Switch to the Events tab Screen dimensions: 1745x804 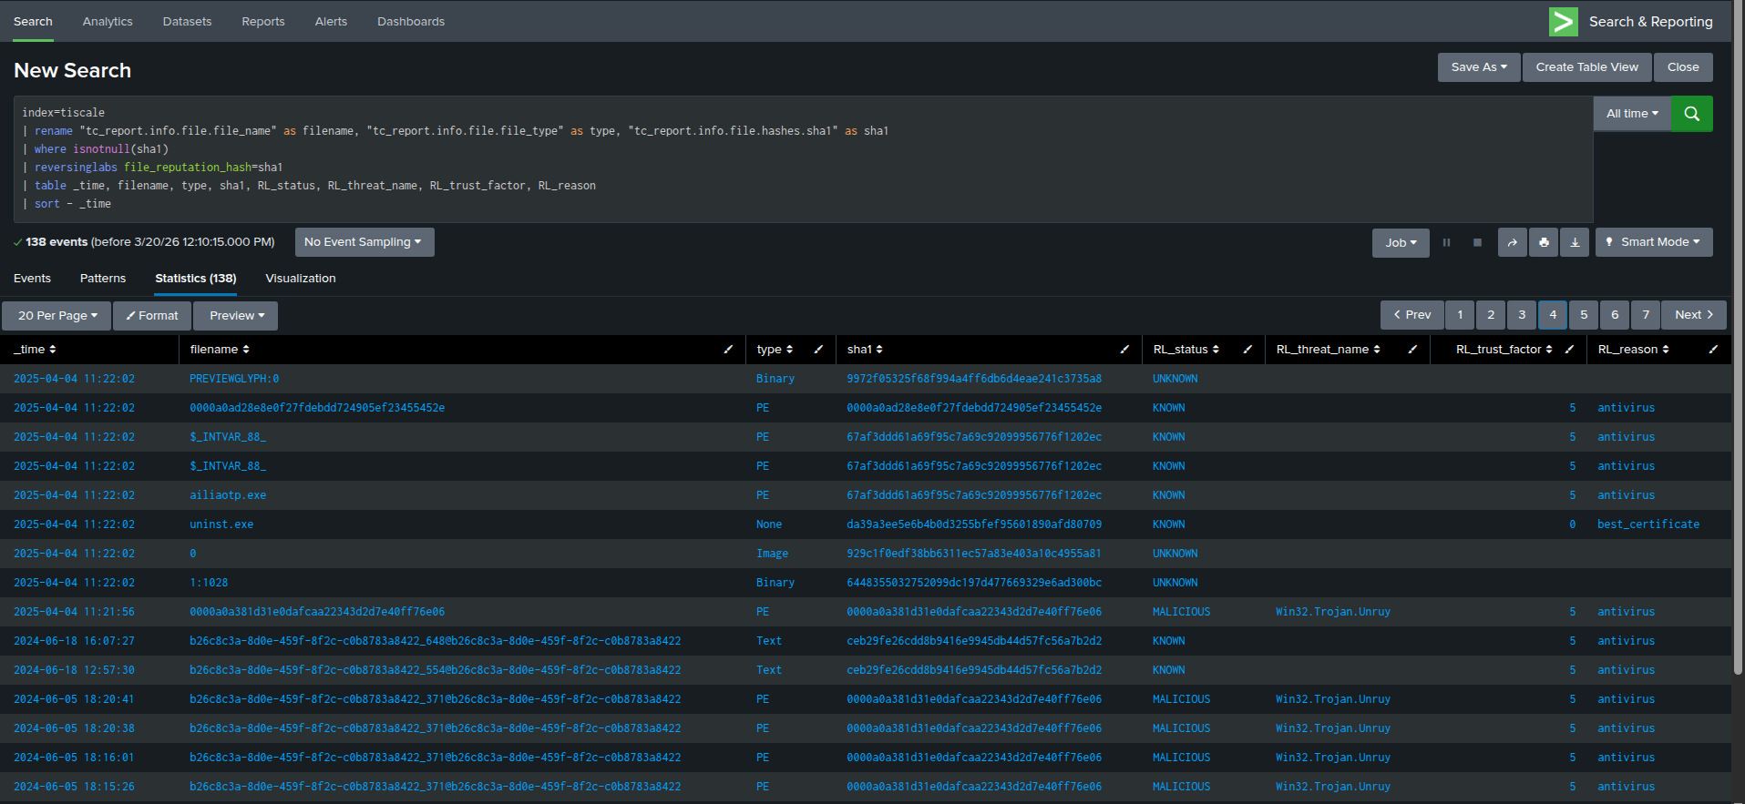[x=32, y=279]
